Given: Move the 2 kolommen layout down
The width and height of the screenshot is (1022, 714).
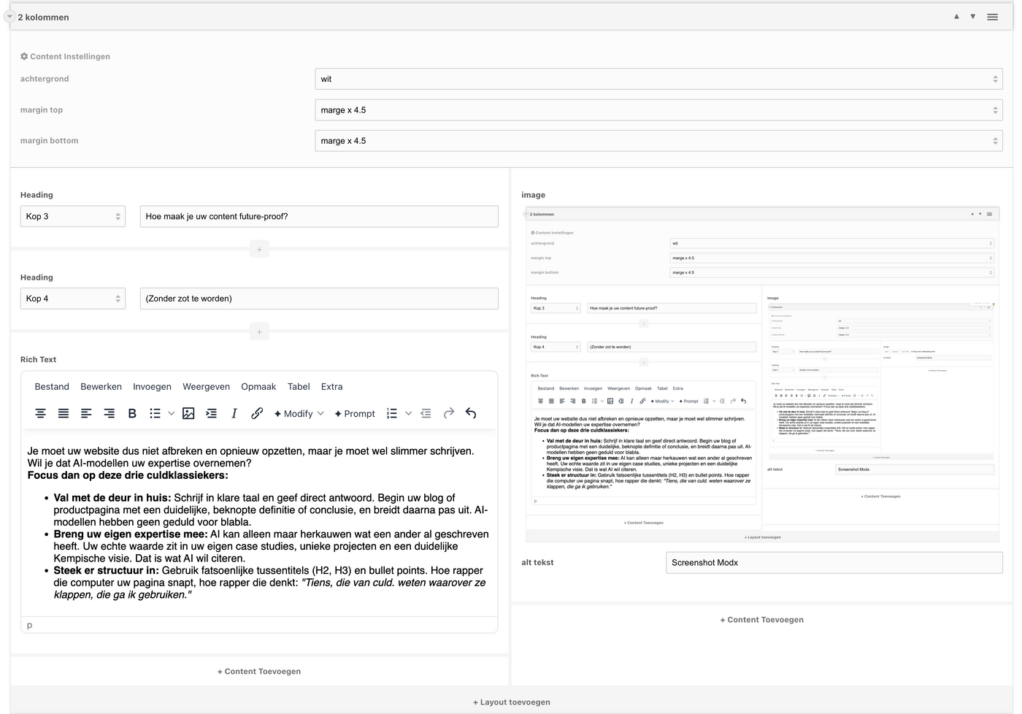Looking at the screenshot, I should tap(973, 17).
